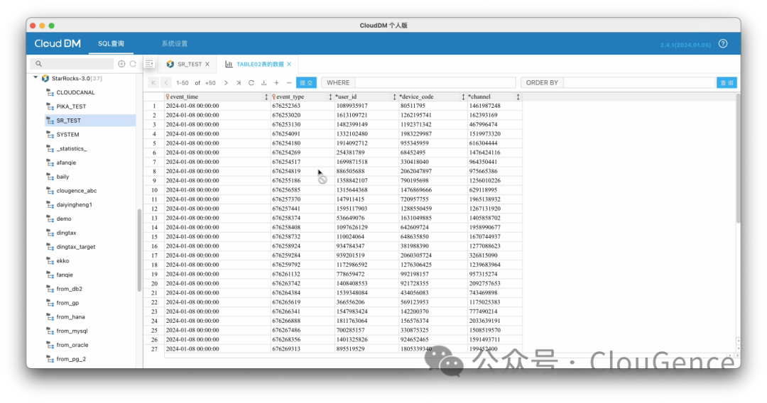Sort by event_type column arrows
This screenshot has width=767, height=403.
click(330, 96)
